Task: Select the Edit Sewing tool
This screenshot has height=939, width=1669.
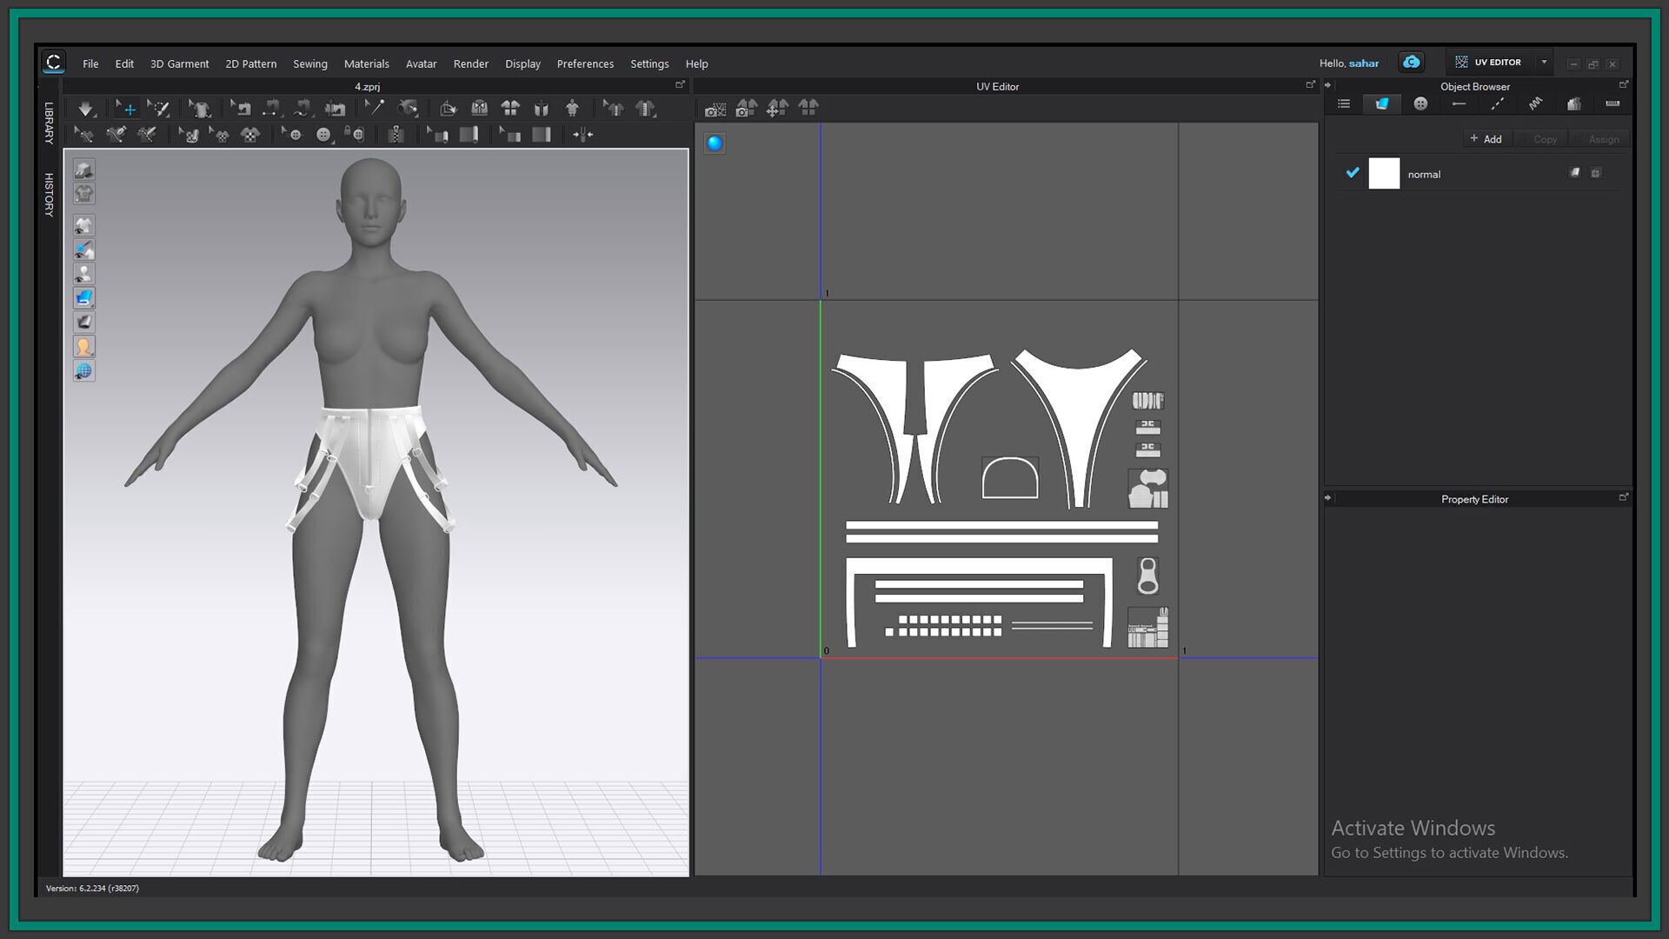Action: 240,109
